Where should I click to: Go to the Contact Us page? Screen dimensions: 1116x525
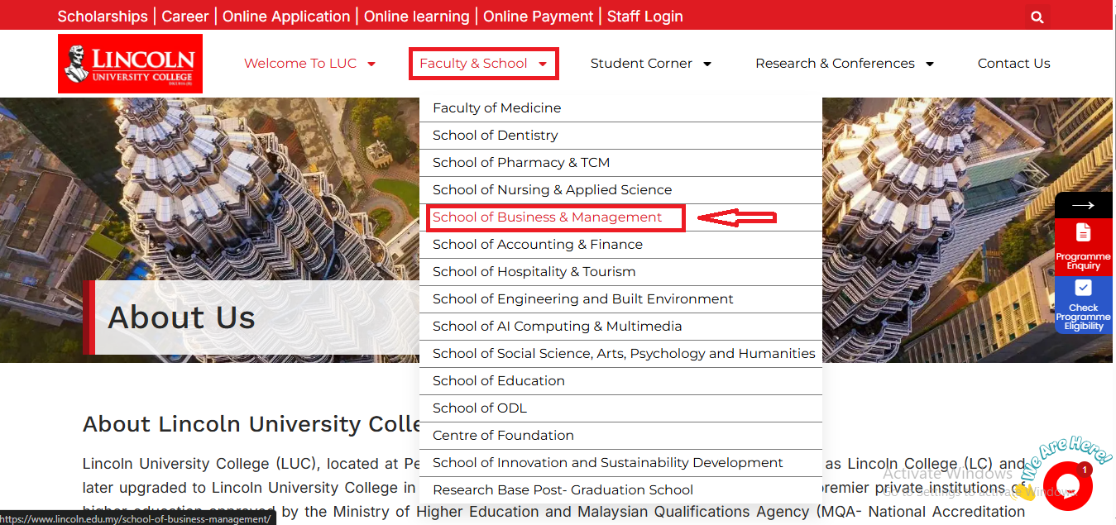[x=1013, y=64]
